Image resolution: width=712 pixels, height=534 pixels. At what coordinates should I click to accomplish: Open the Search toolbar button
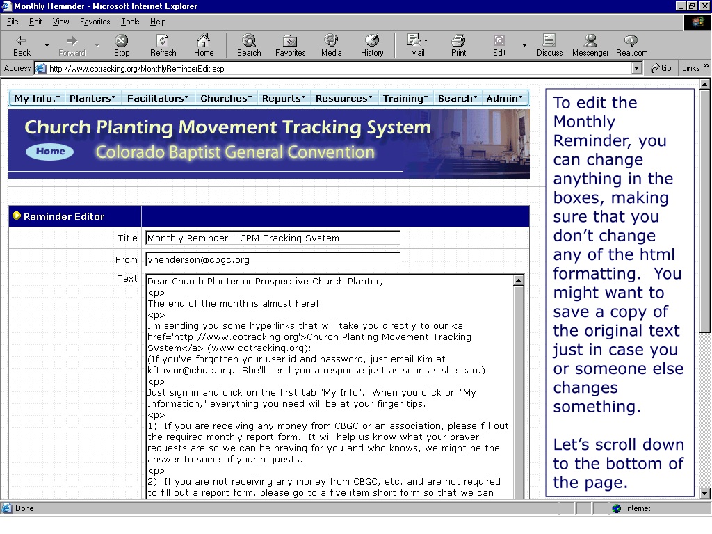(x=249, y=45)
